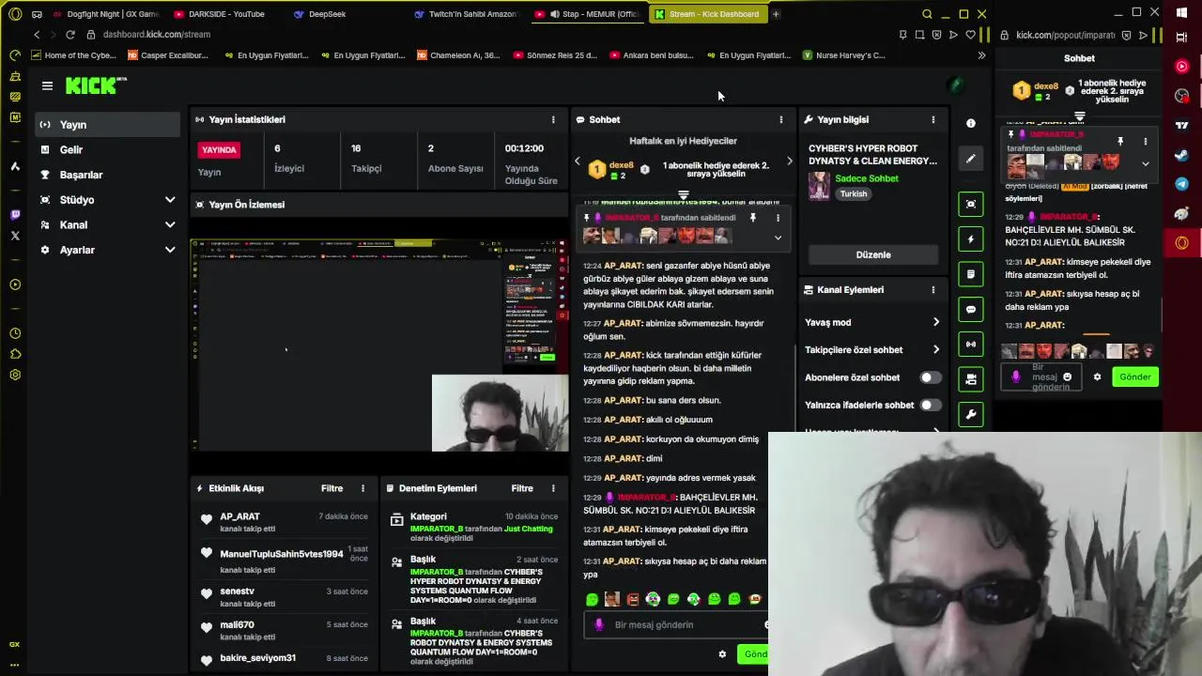
Task: Click emoji smiley in popout chat input
Action: [1067, 376]
